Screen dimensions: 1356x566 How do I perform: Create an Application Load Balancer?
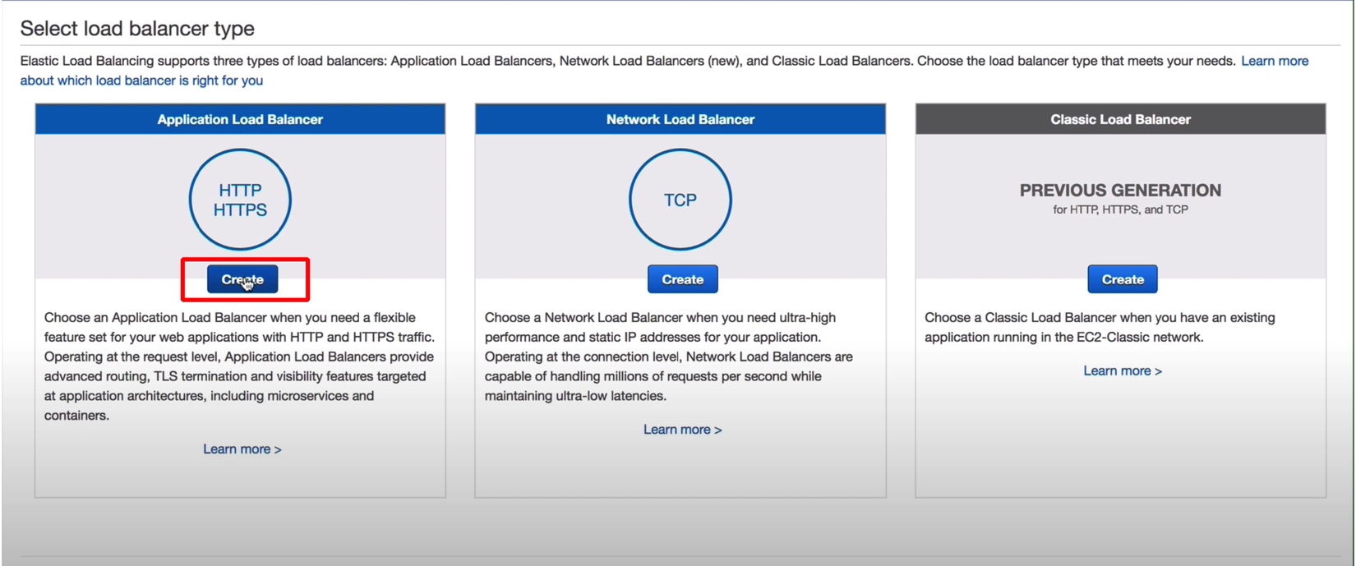(242, 279)
